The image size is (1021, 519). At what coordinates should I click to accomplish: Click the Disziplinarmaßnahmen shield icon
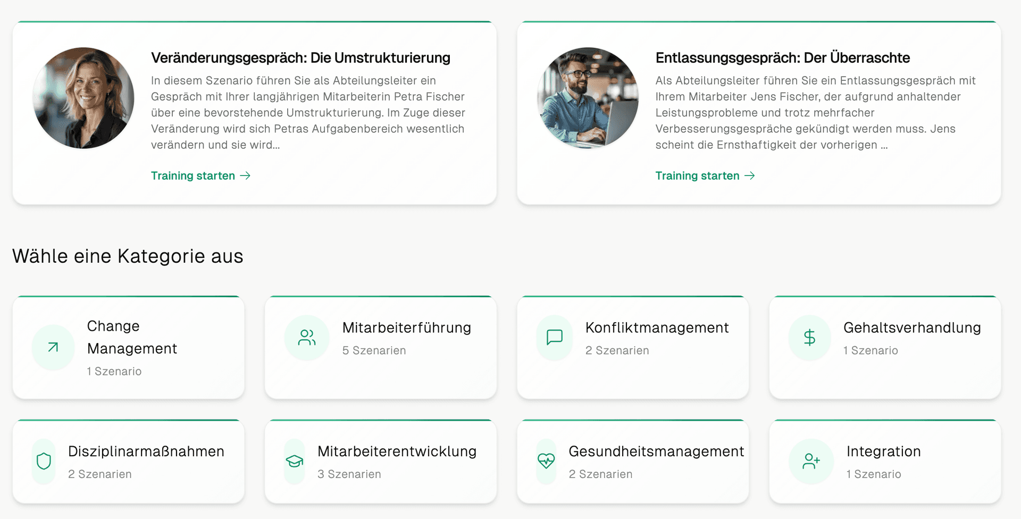(x=44, y=461)
